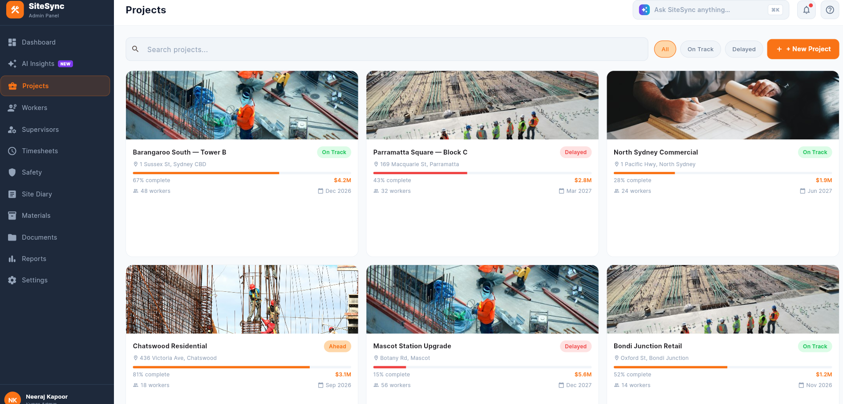Open the Parramatta Square Block C title
843x404 pixels.
click(420, 152)
